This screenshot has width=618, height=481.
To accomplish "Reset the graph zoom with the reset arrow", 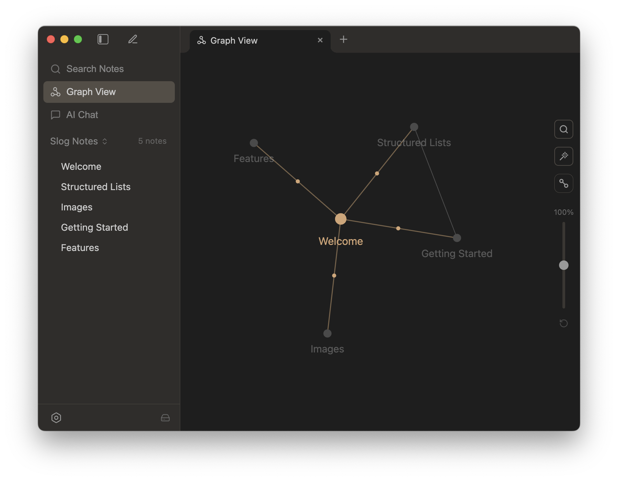I will (563, 323).
